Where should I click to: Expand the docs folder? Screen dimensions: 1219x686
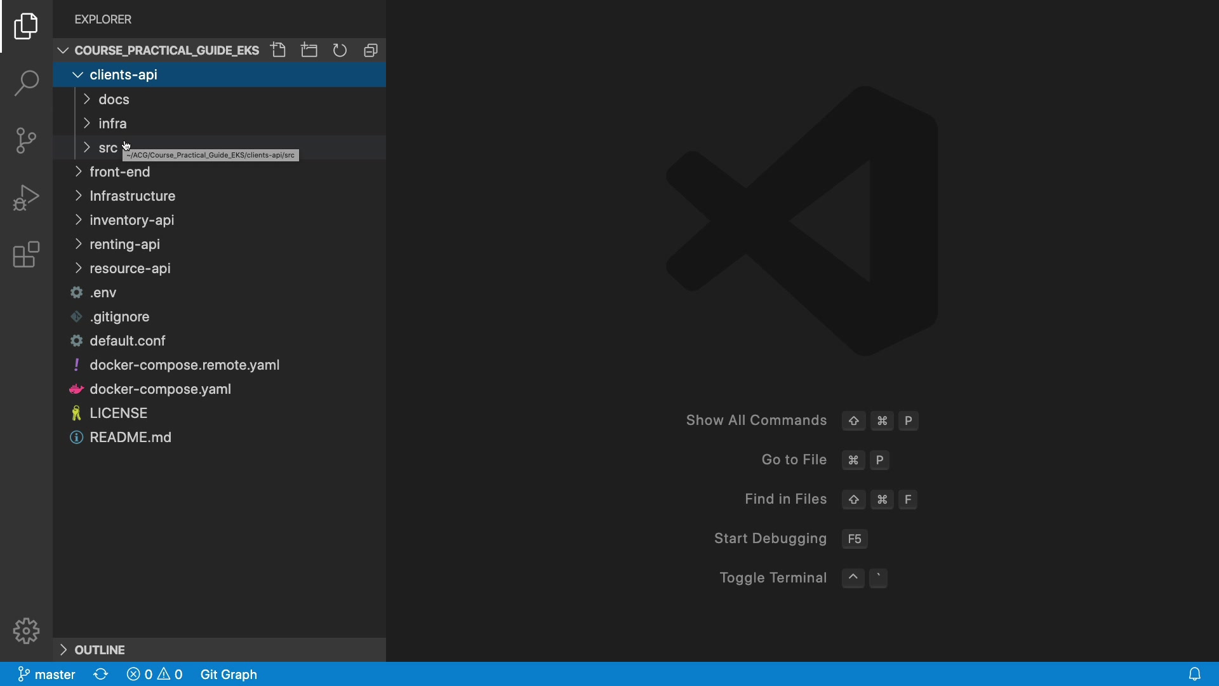pyautogui.click(x=114, y=100)
